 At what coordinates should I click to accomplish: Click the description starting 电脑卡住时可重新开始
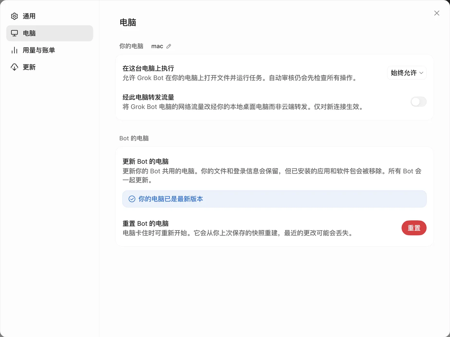239,233
